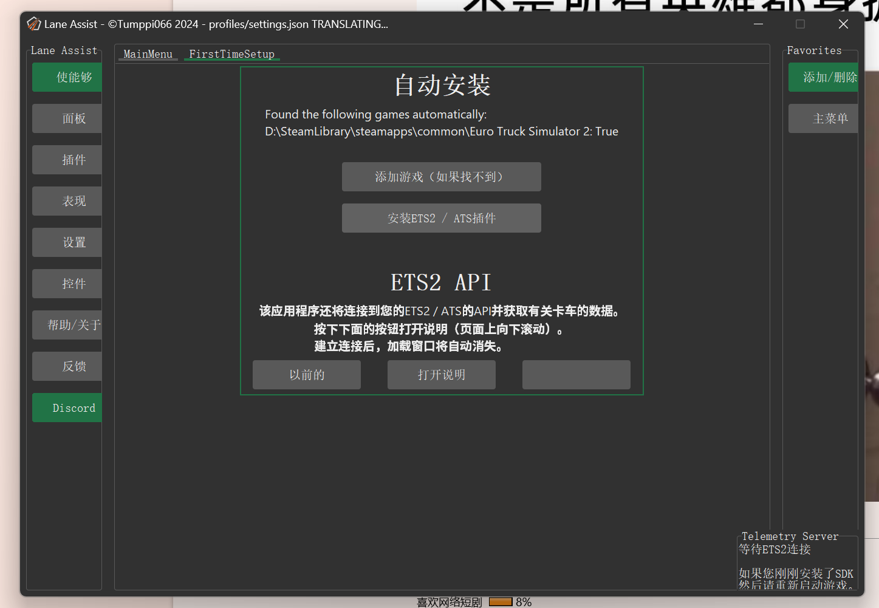Open the 面板 (panel) page
879x608 pixels.
pos(67,118)
